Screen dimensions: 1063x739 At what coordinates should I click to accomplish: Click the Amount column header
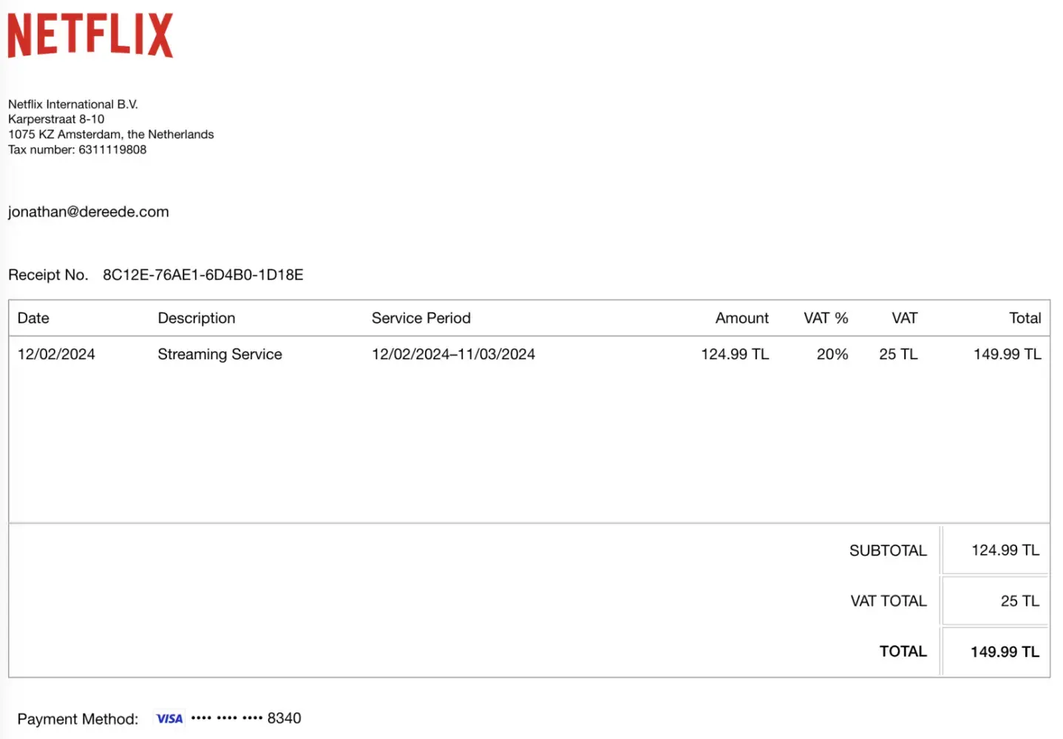742,318
